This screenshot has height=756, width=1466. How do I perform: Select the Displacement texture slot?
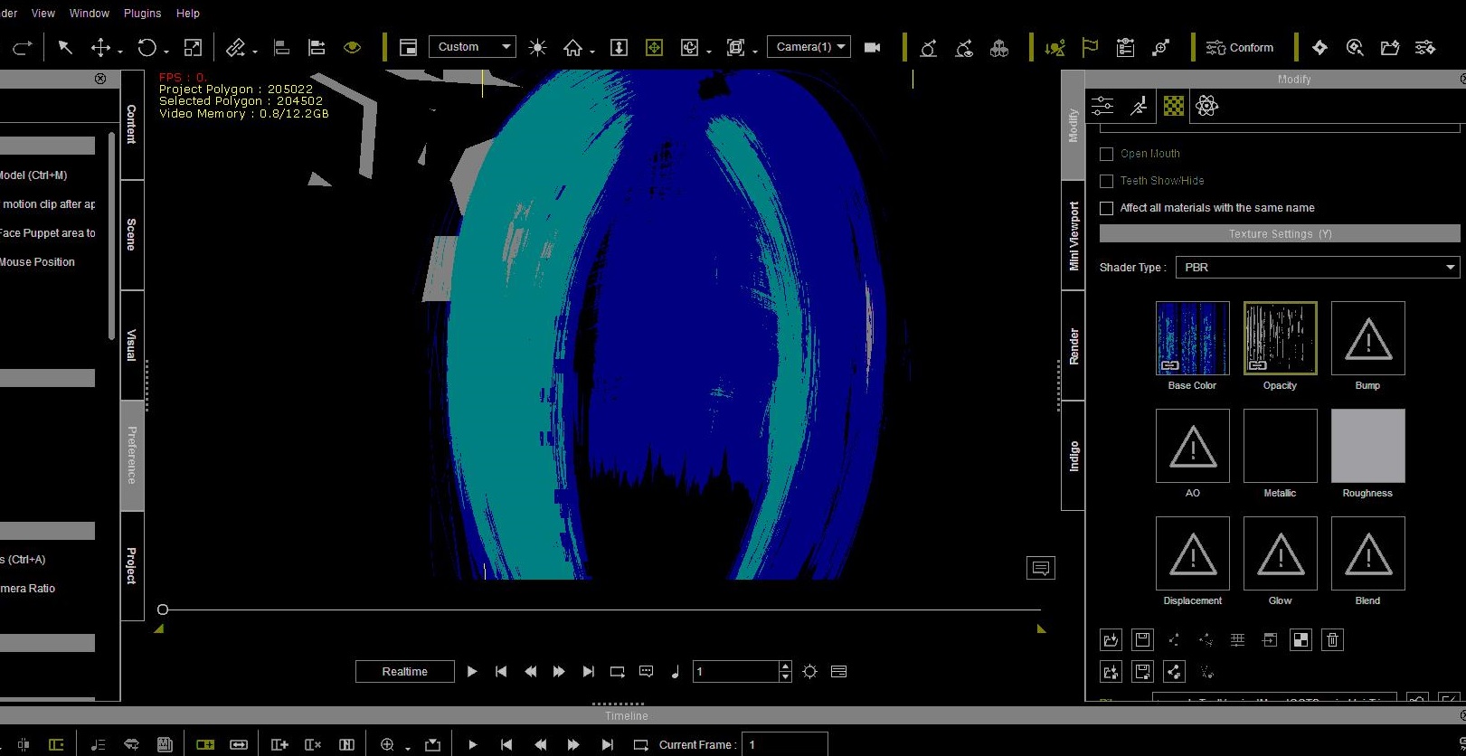coord(1193,553)
